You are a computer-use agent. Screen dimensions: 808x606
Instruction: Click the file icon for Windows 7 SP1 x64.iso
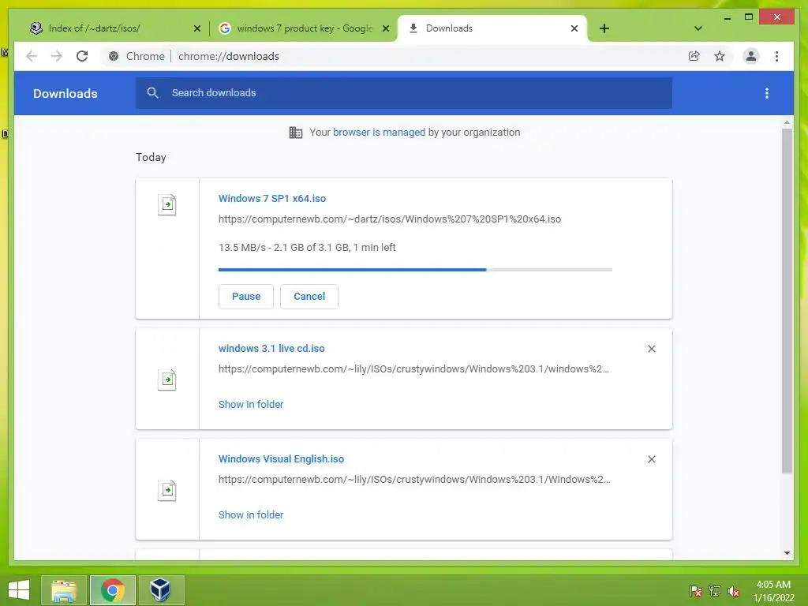[x=167, y=205]
